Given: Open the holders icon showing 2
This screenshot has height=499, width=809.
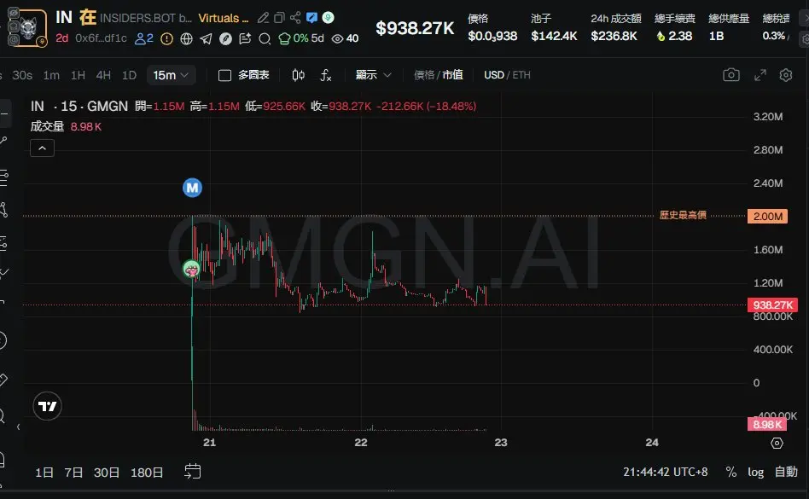Looking at the screenshot, I should point(144,38).
